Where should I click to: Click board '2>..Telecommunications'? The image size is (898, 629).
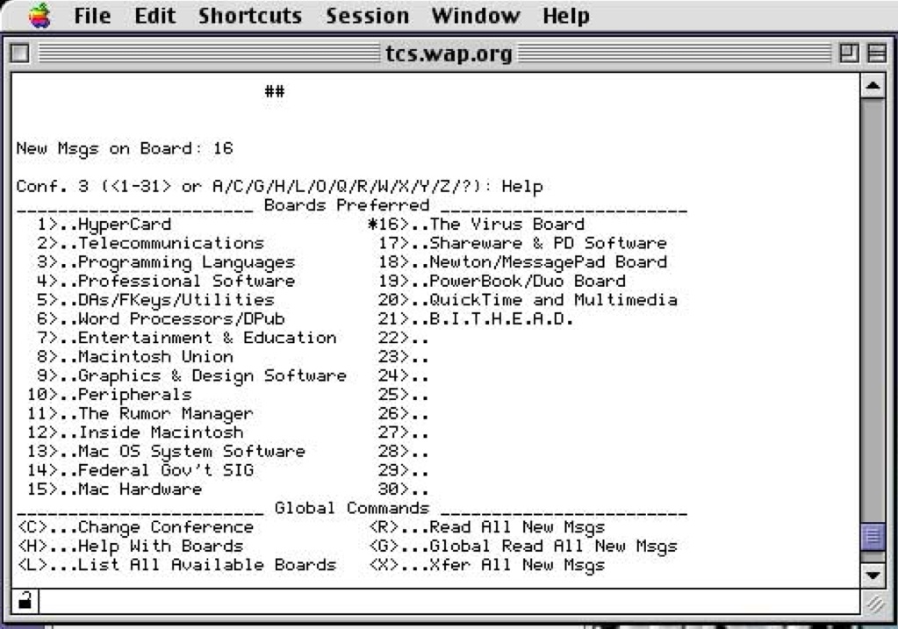coord(150,243)
